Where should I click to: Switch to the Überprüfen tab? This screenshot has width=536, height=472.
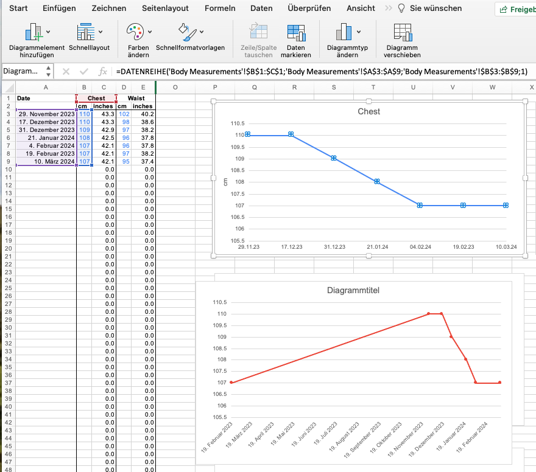[311, 9]
